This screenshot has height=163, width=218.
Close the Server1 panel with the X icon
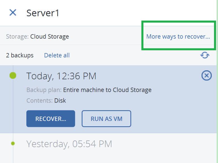click(x=13, y=13)
